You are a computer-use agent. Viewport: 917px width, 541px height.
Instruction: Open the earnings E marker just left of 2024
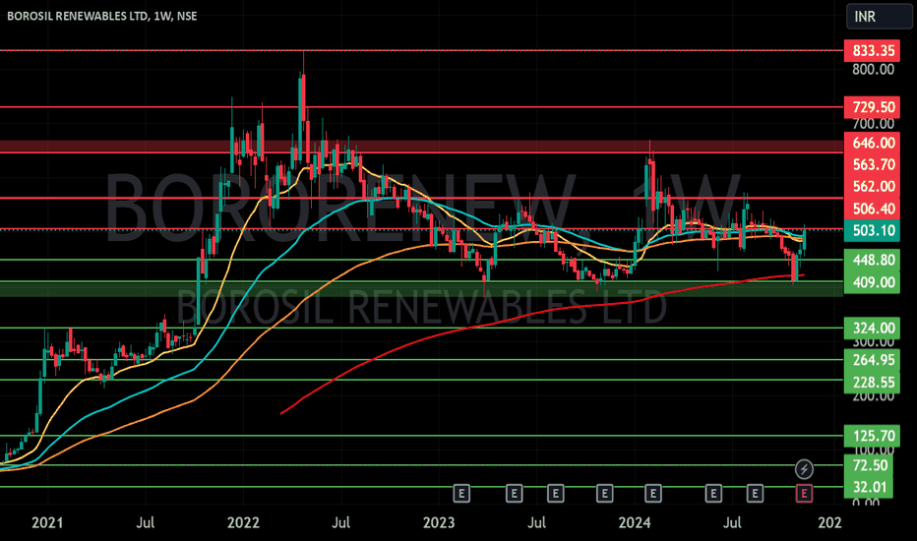[605, 494]
